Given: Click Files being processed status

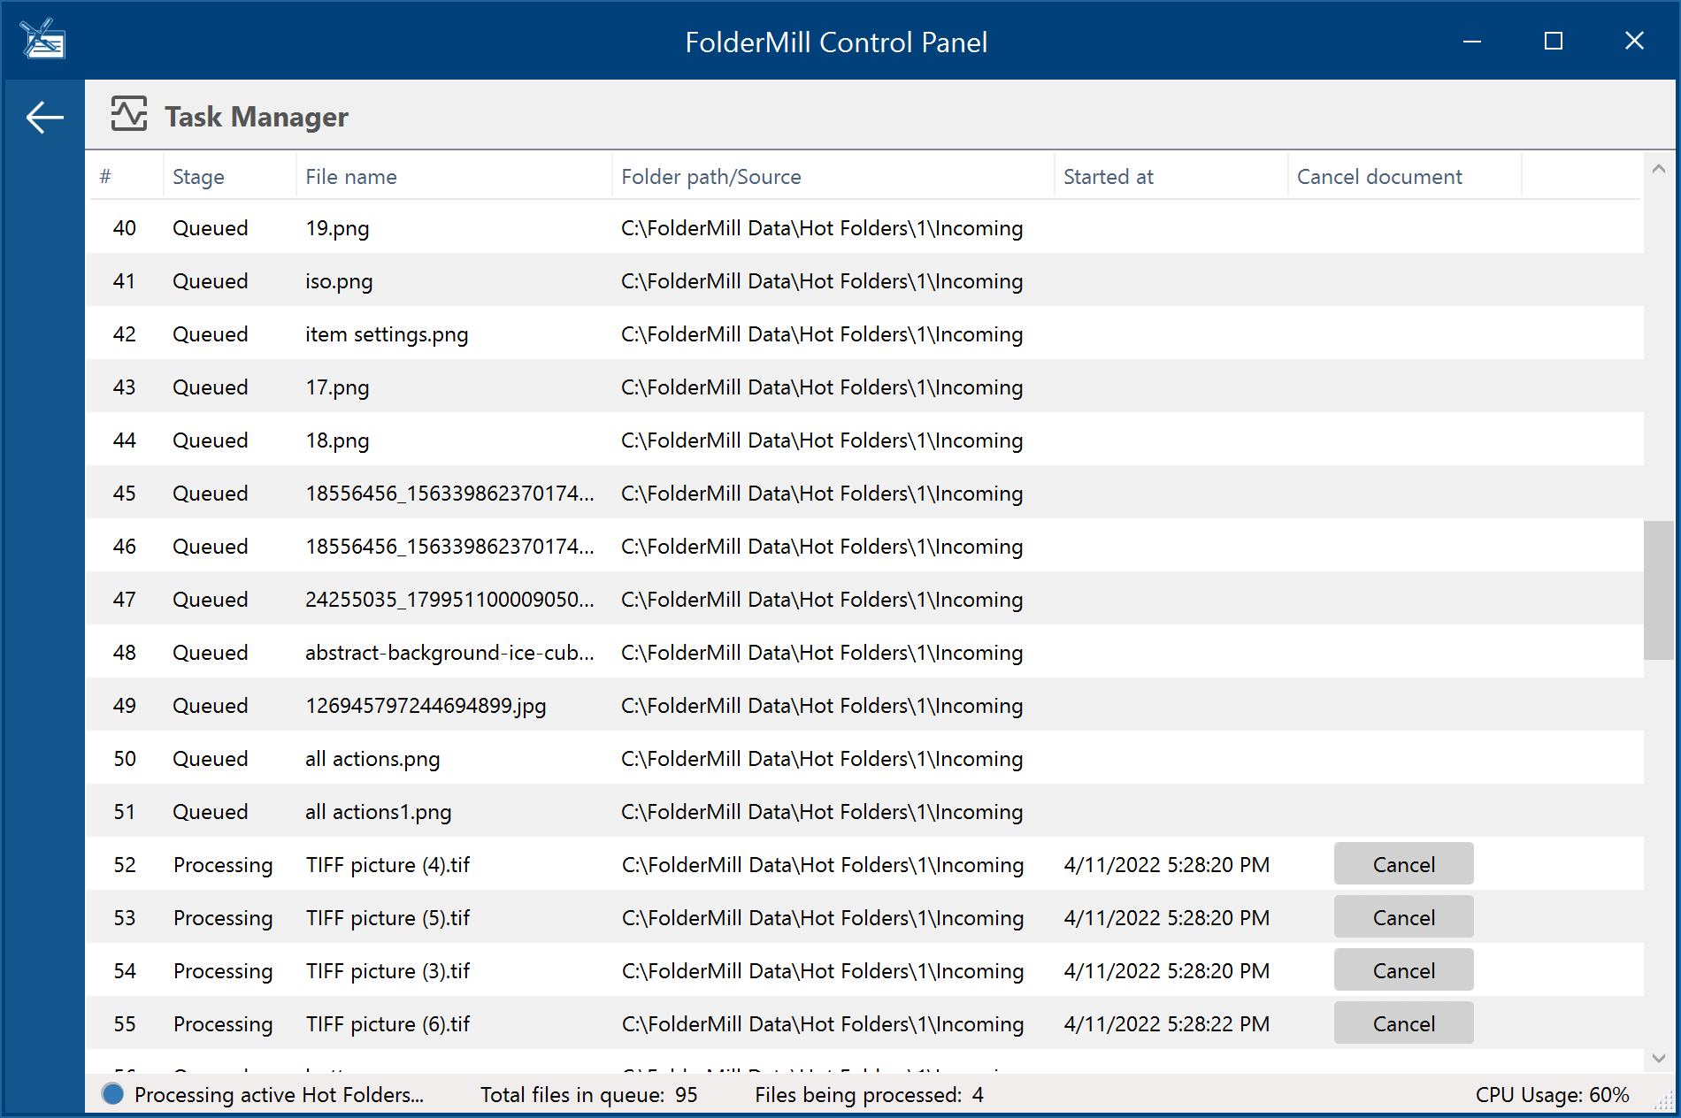Looking at the screenshot, I should tap(869, 1094).
